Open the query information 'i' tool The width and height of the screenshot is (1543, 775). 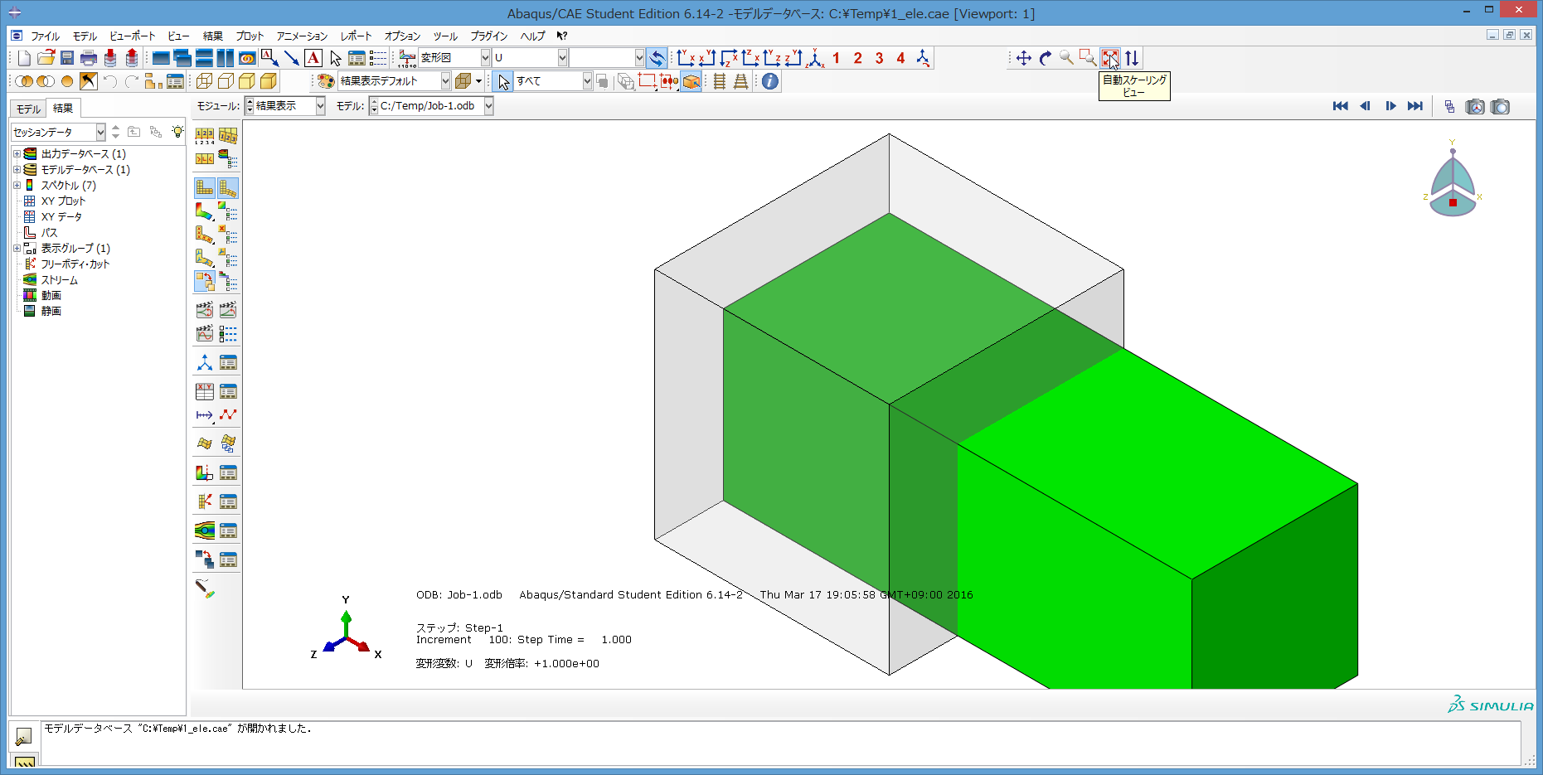click(770, 81)
